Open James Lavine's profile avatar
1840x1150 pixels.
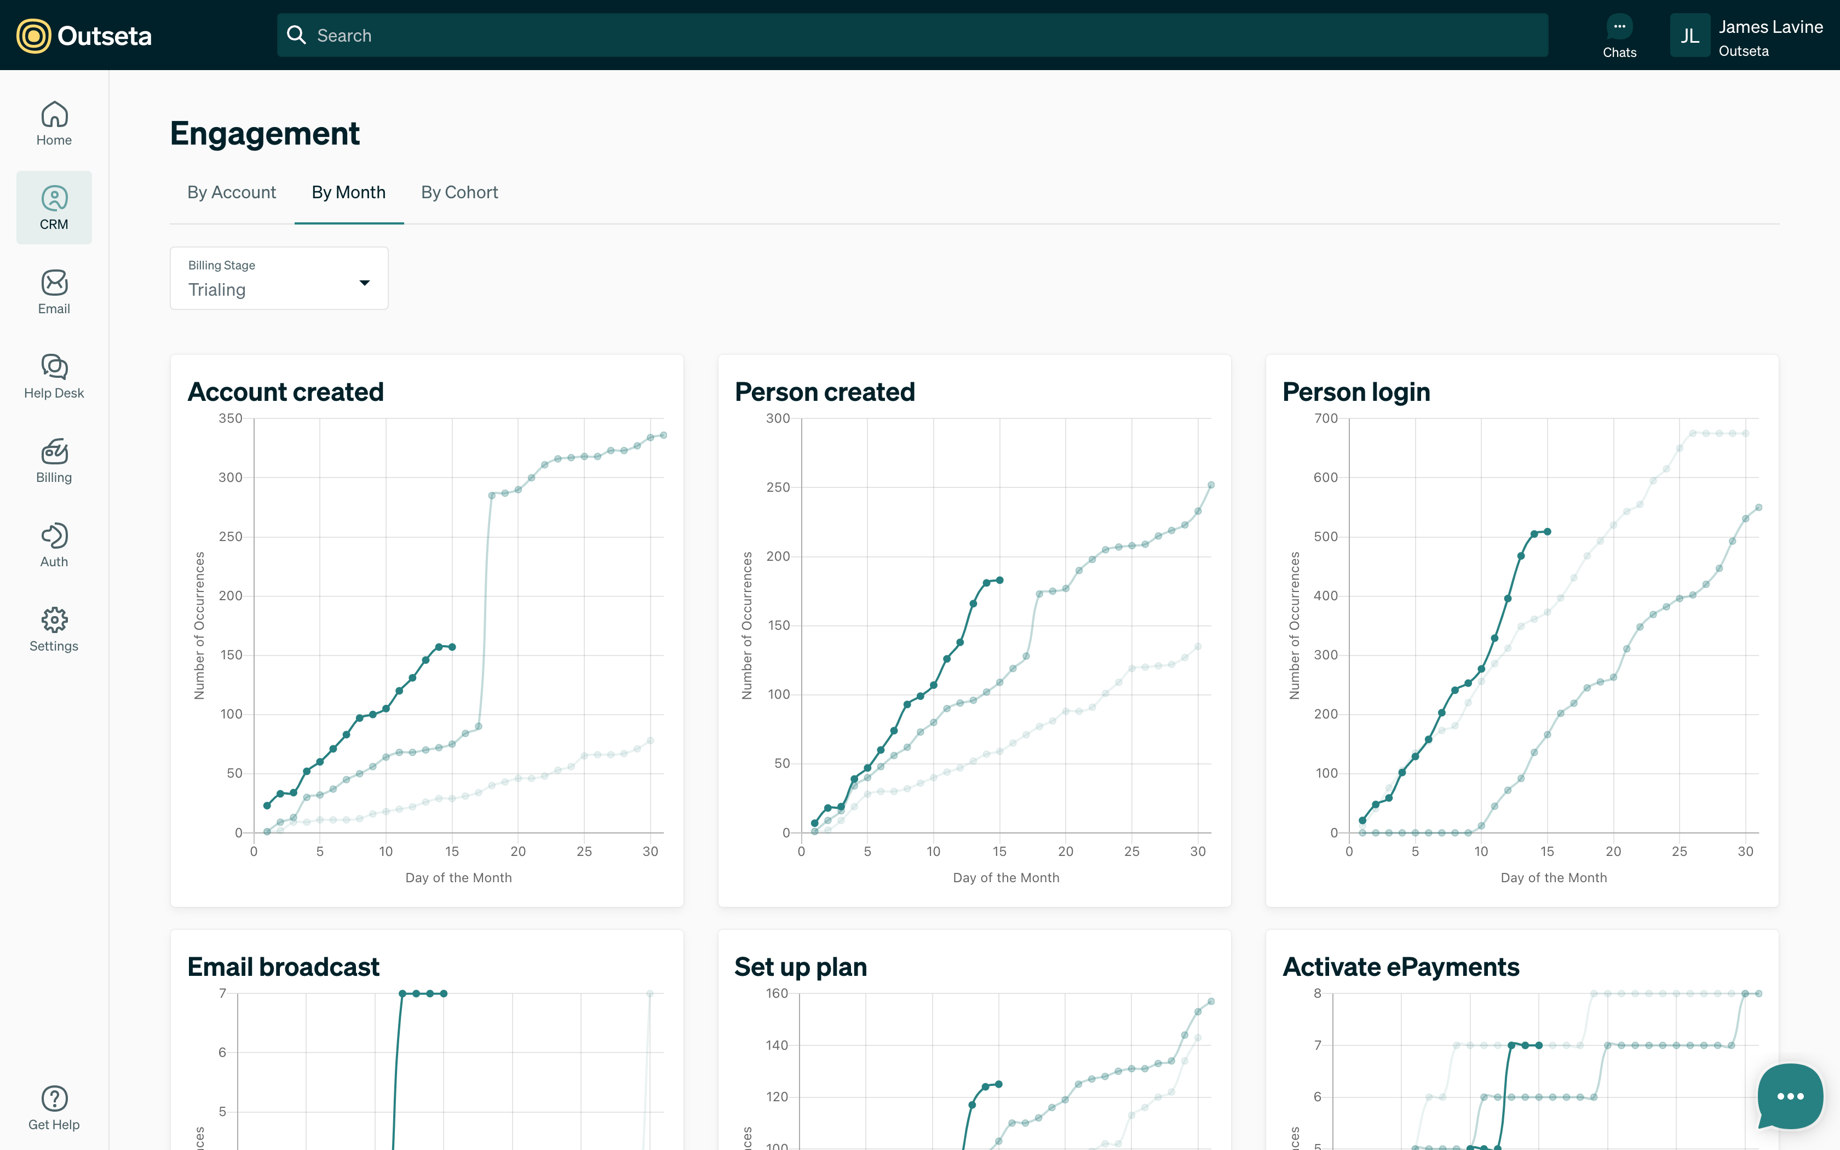[1690, 35]
